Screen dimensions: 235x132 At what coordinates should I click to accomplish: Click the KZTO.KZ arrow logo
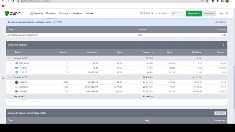tap(17, 91)
